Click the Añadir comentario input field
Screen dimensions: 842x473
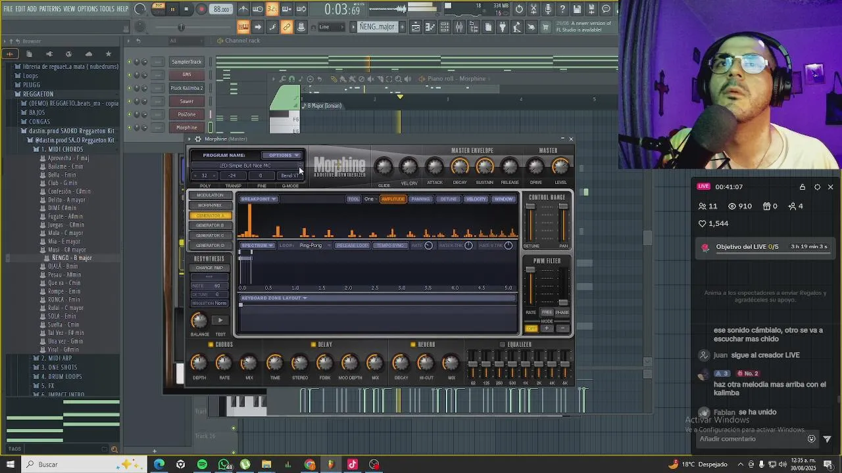[750, 439]
